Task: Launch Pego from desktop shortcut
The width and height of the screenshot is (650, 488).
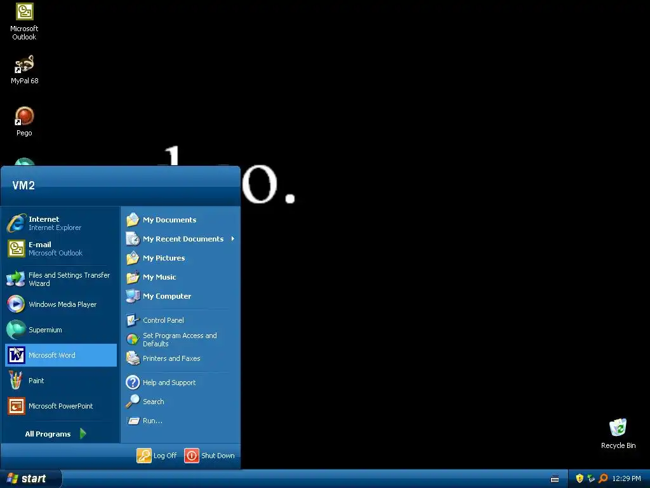Action: 24,121
